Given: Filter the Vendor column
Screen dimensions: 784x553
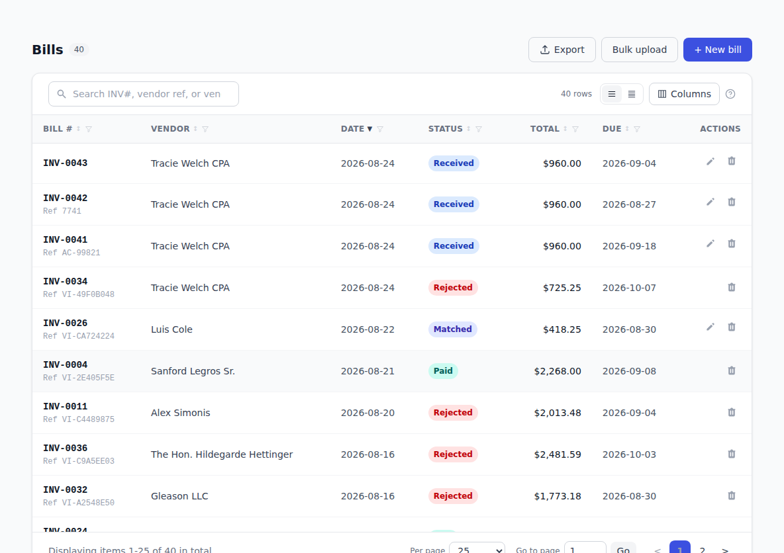Looking at the screenshot, I should [205, 129].
